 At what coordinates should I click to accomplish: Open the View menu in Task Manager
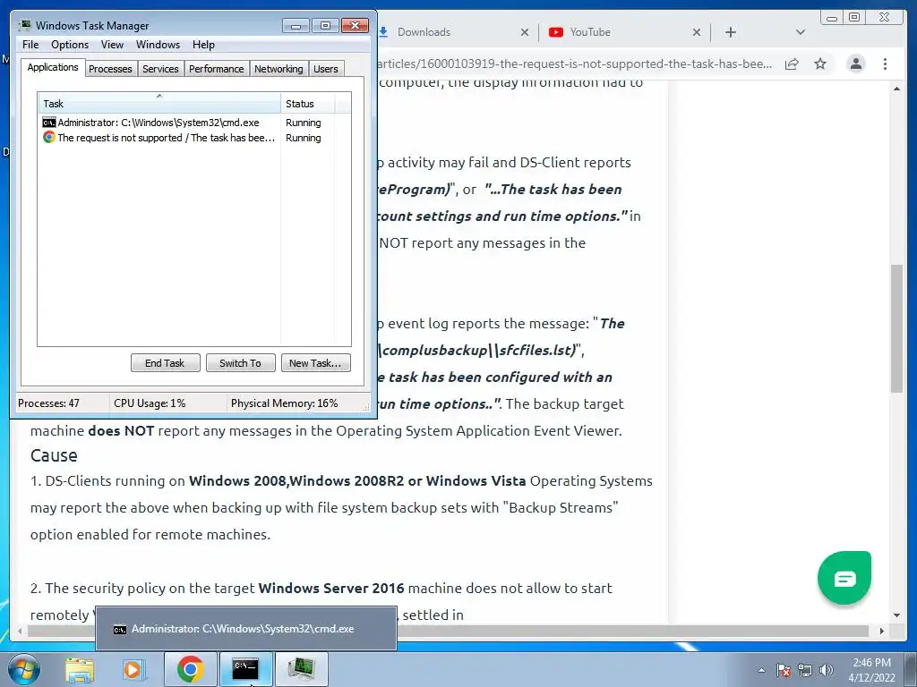tap(112, 45)
